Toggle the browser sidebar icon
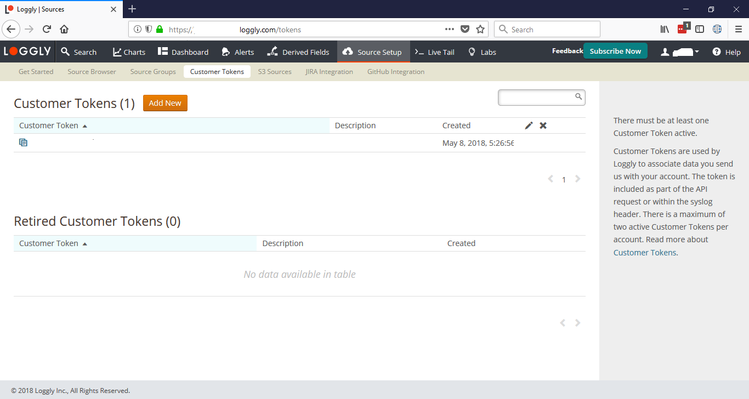749x399 pixels. [700, 30]
